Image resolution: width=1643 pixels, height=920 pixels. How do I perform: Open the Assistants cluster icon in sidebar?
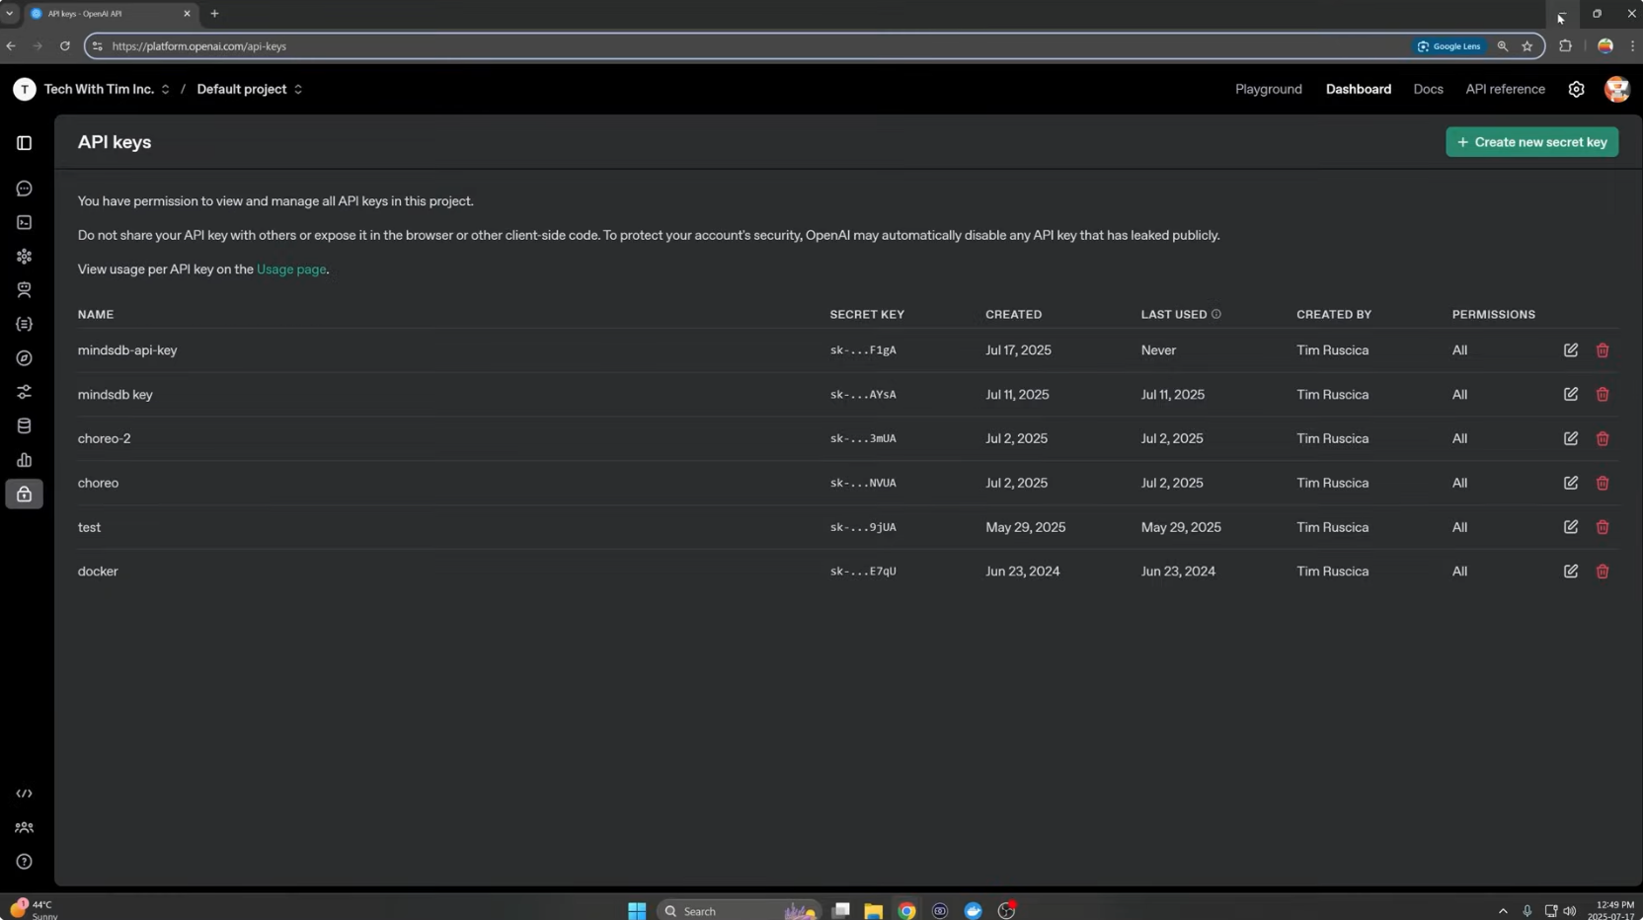[24, 256]
